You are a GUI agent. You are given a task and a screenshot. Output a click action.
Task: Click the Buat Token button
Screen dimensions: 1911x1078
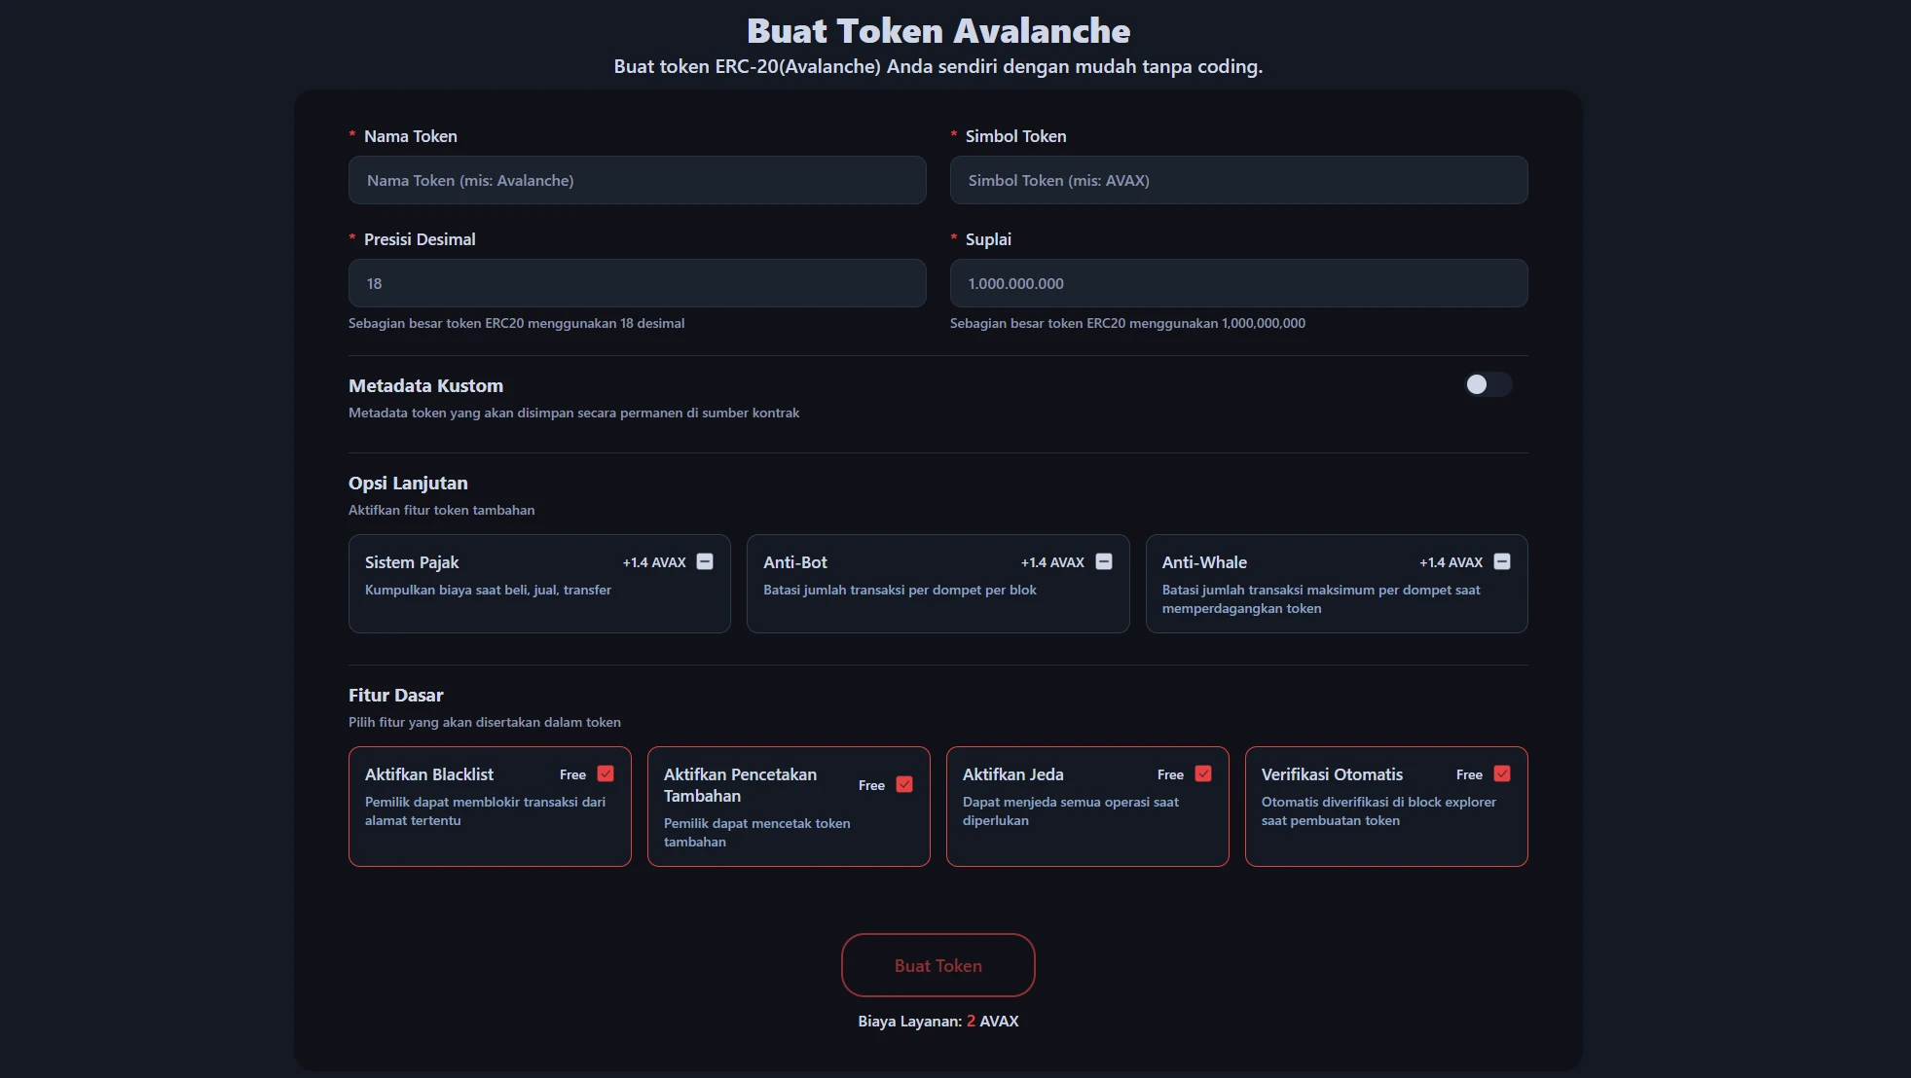pos(937,965)
